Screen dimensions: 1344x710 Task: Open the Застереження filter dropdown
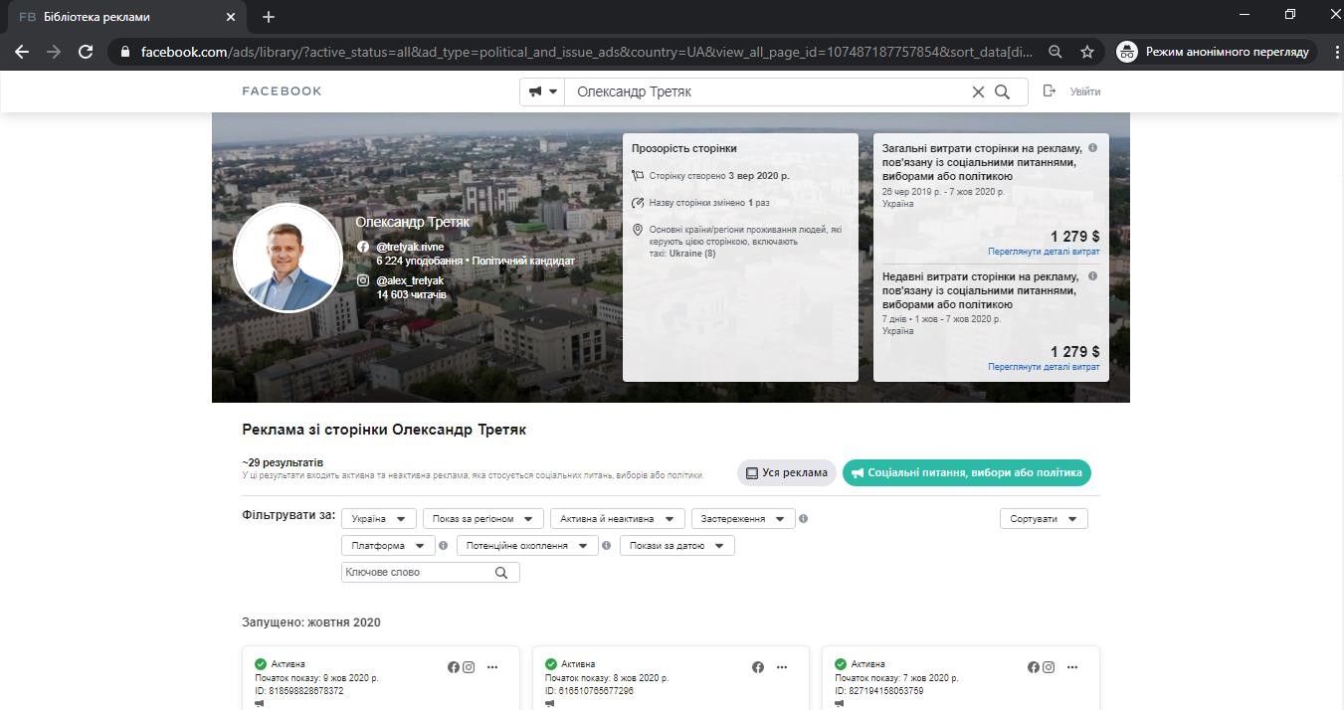[x=743, y=519]
